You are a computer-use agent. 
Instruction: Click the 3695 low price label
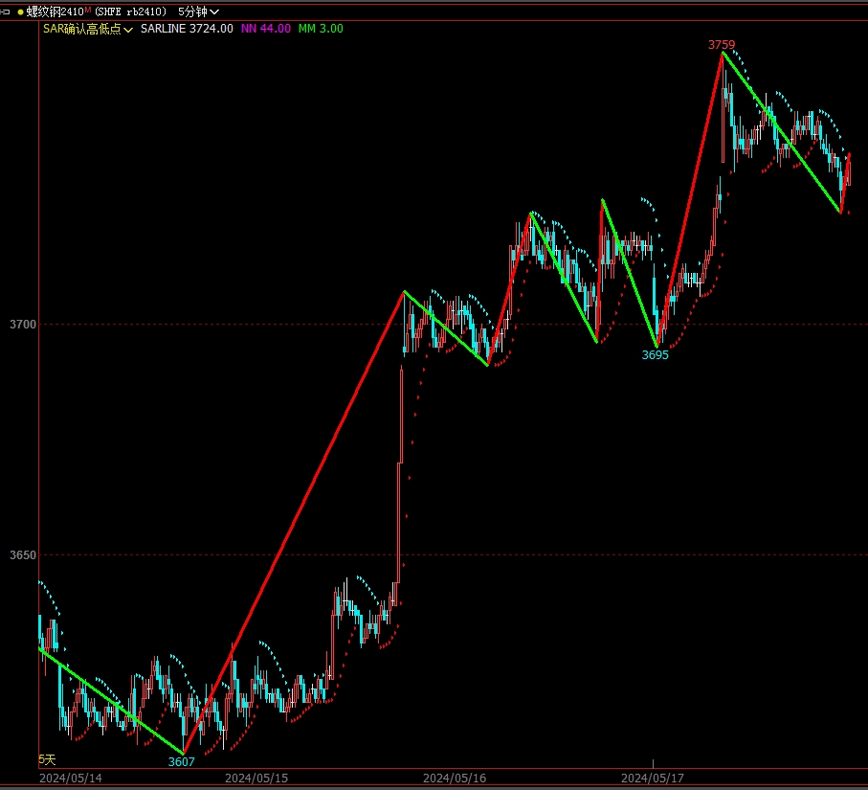(x=655, y=354)
